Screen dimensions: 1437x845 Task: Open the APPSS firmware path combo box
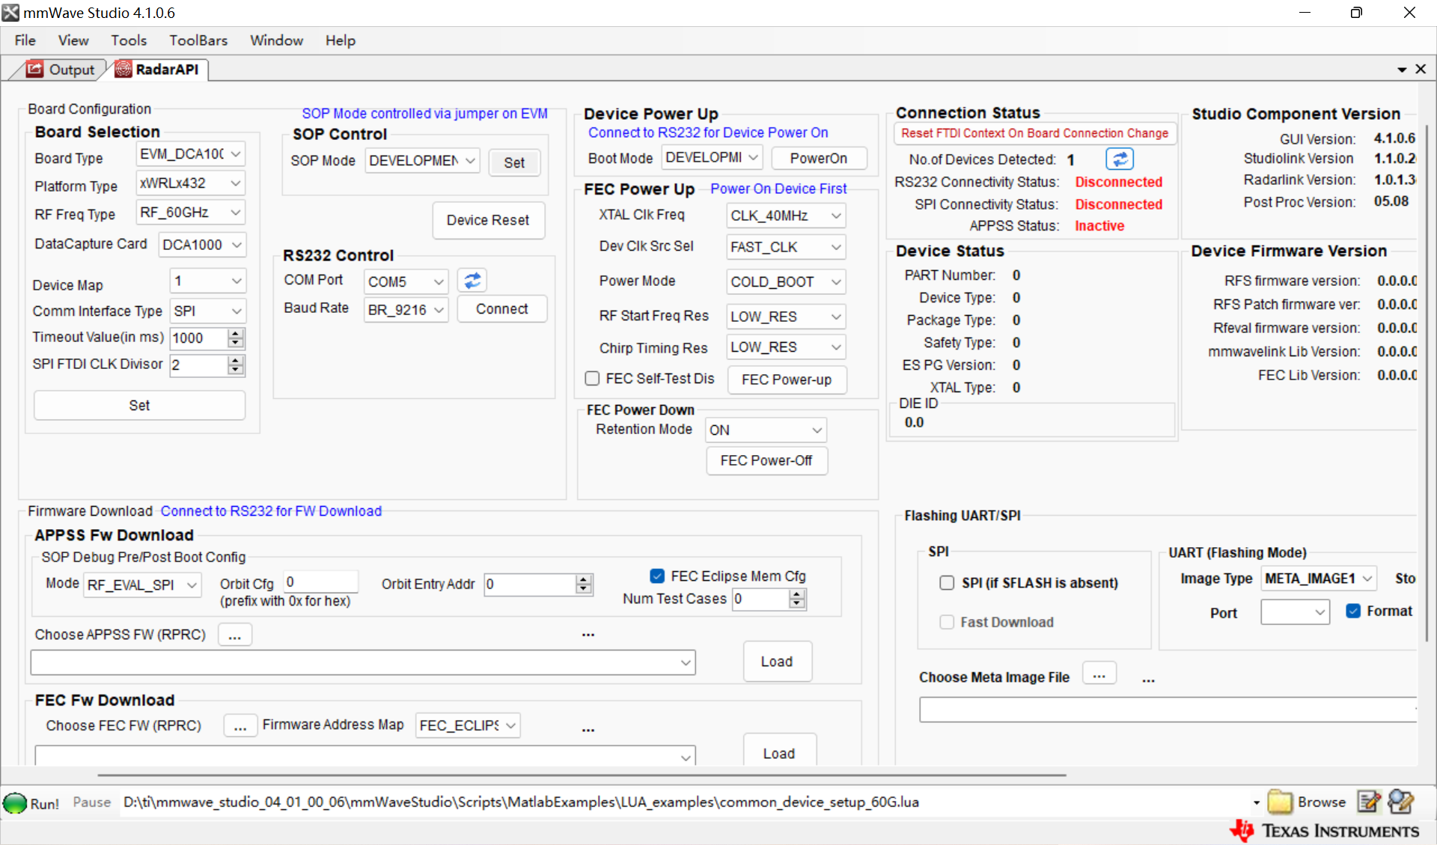363,662
